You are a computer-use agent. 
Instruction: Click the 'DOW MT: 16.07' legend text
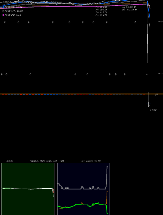click(14, 11)
